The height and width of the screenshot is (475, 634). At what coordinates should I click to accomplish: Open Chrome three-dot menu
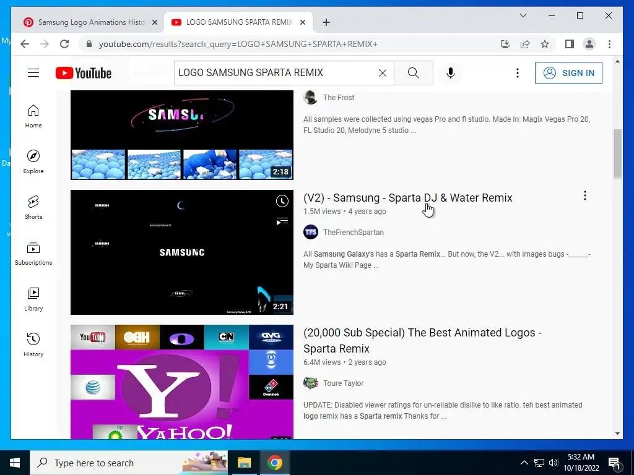[x=609, y=44]
